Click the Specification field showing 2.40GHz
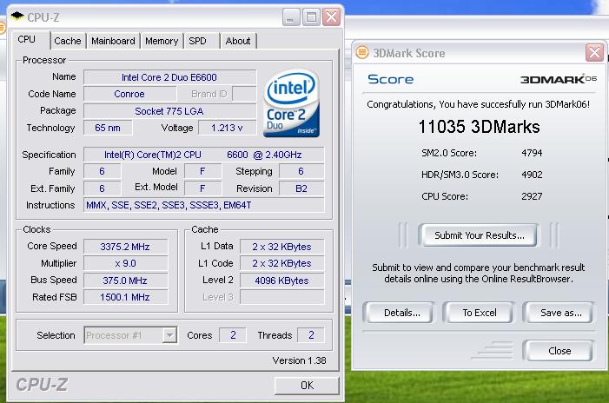 click(x=204, y=155)
